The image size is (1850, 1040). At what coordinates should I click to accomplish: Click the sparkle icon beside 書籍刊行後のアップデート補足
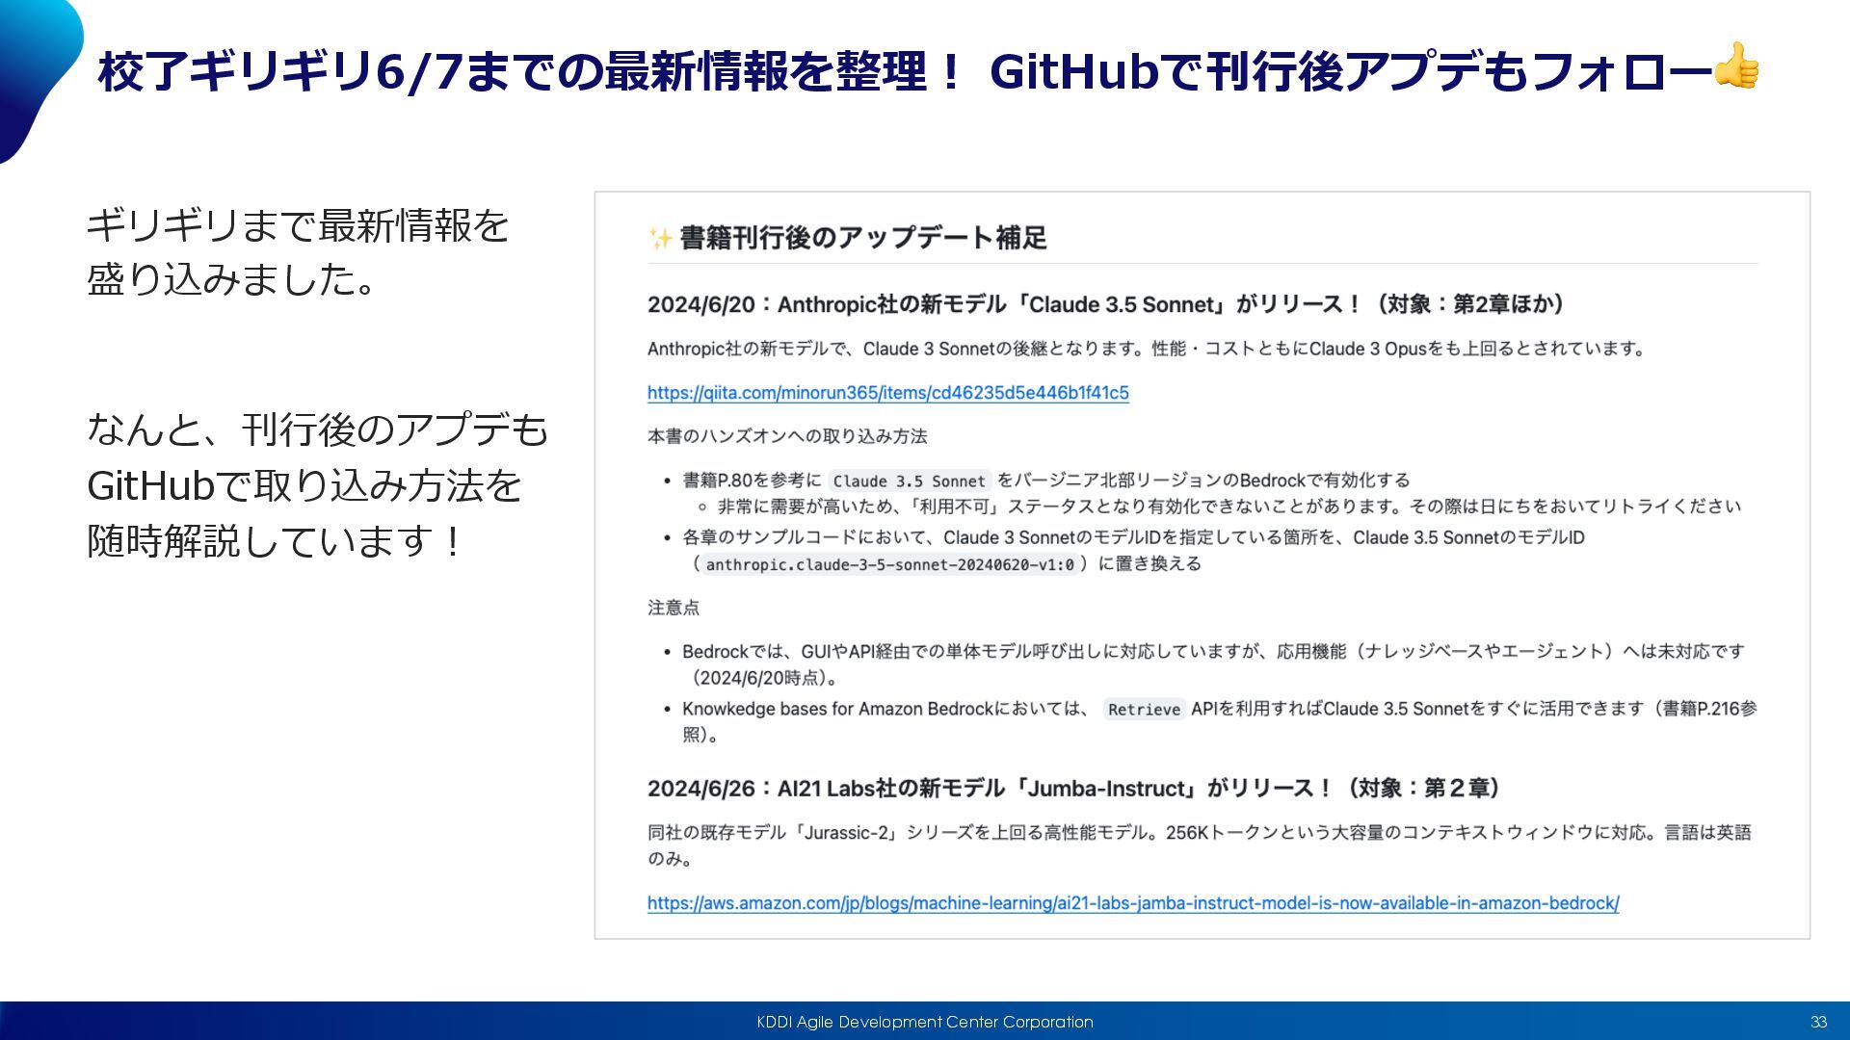660,238
